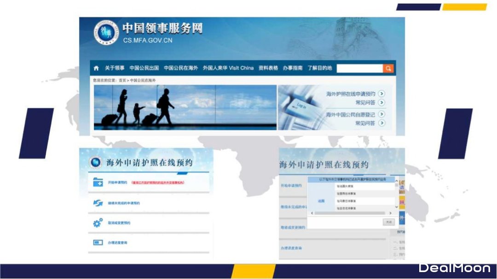
Task: Click the home icon in navigation bar
Action: pyautogui.click(x=96, y=68)
